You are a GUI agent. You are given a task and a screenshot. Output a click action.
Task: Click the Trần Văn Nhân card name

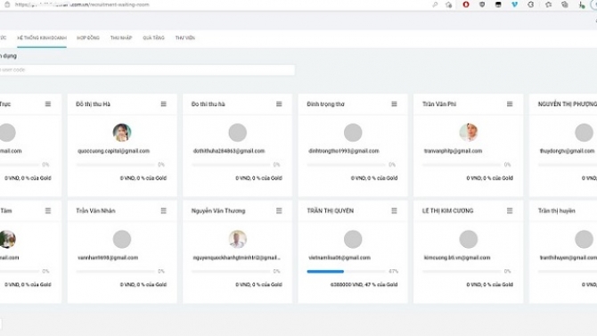95,210
